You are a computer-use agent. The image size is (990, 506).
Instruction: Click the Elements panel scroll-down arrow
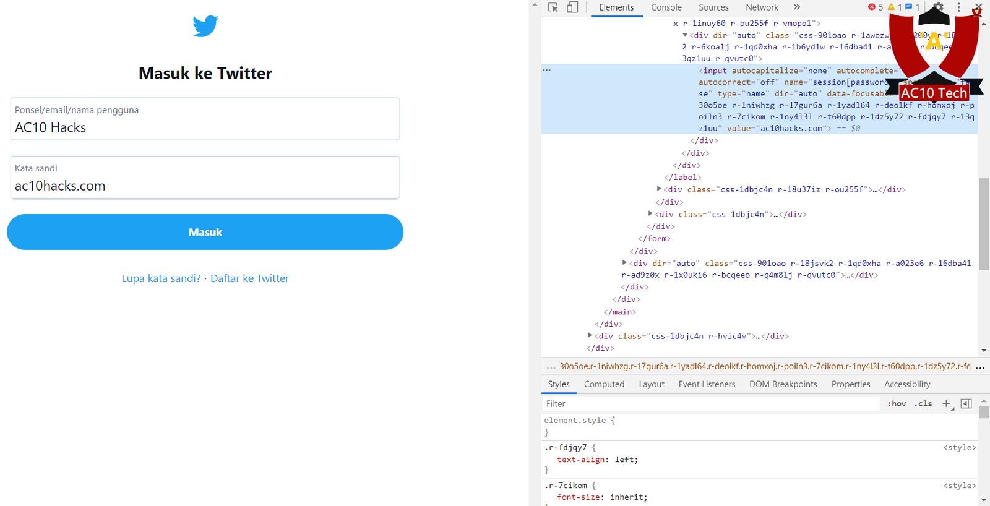pyautogui.click(x=984, y=351)
